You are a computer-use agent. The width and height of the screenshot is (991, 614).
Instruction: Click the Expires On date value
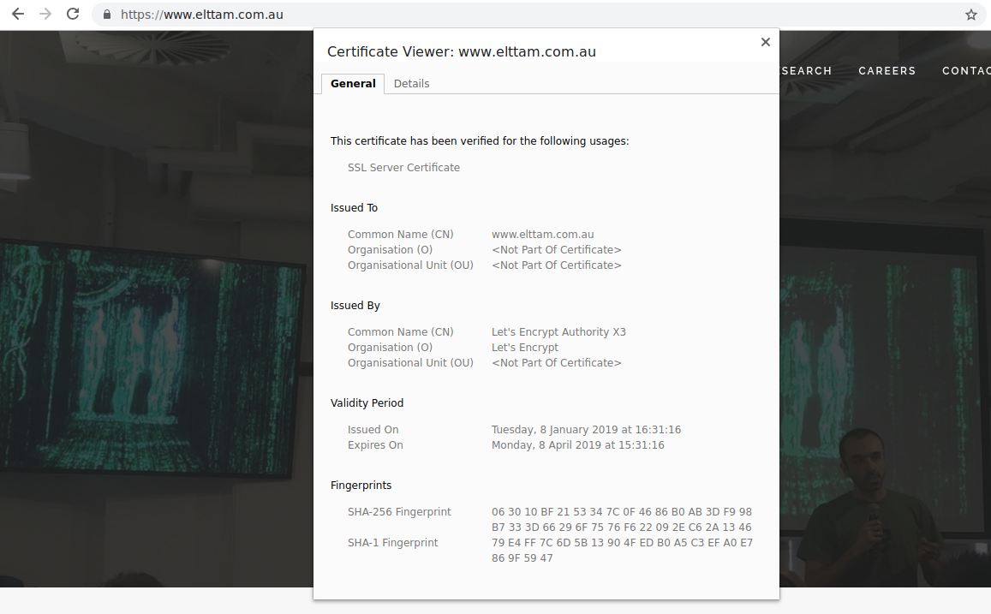click(x=577, y=444)
